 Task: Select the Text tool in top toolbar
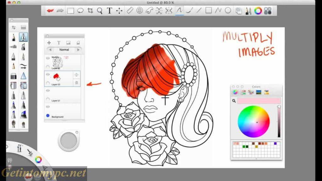point(109,11)
